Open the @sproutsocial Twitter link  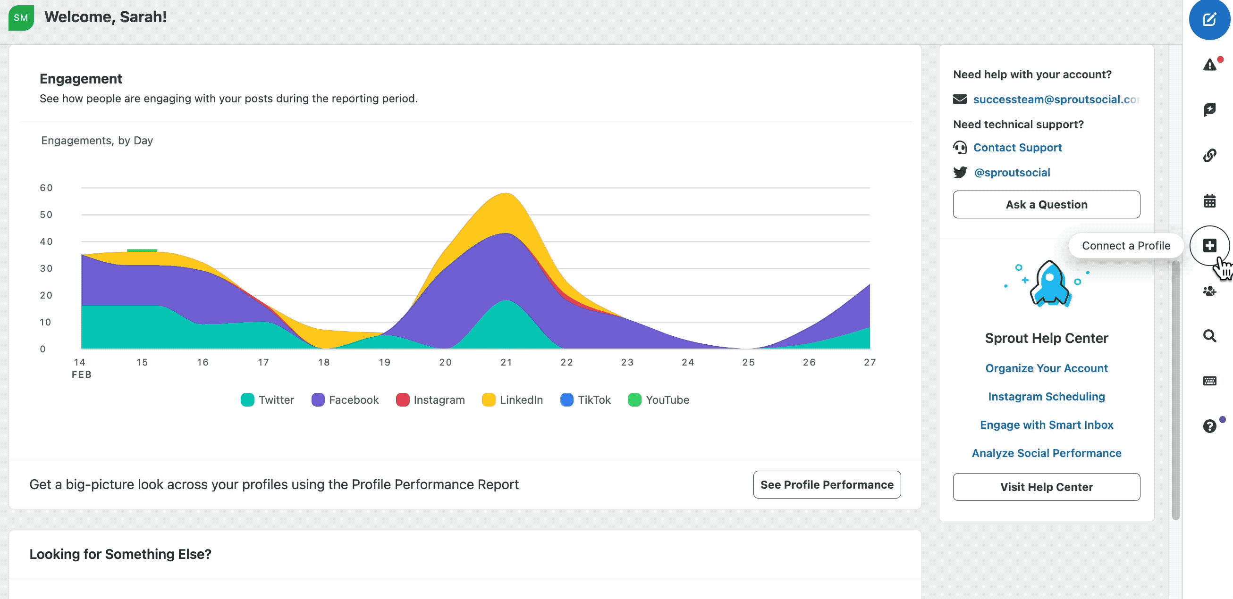1012,172
